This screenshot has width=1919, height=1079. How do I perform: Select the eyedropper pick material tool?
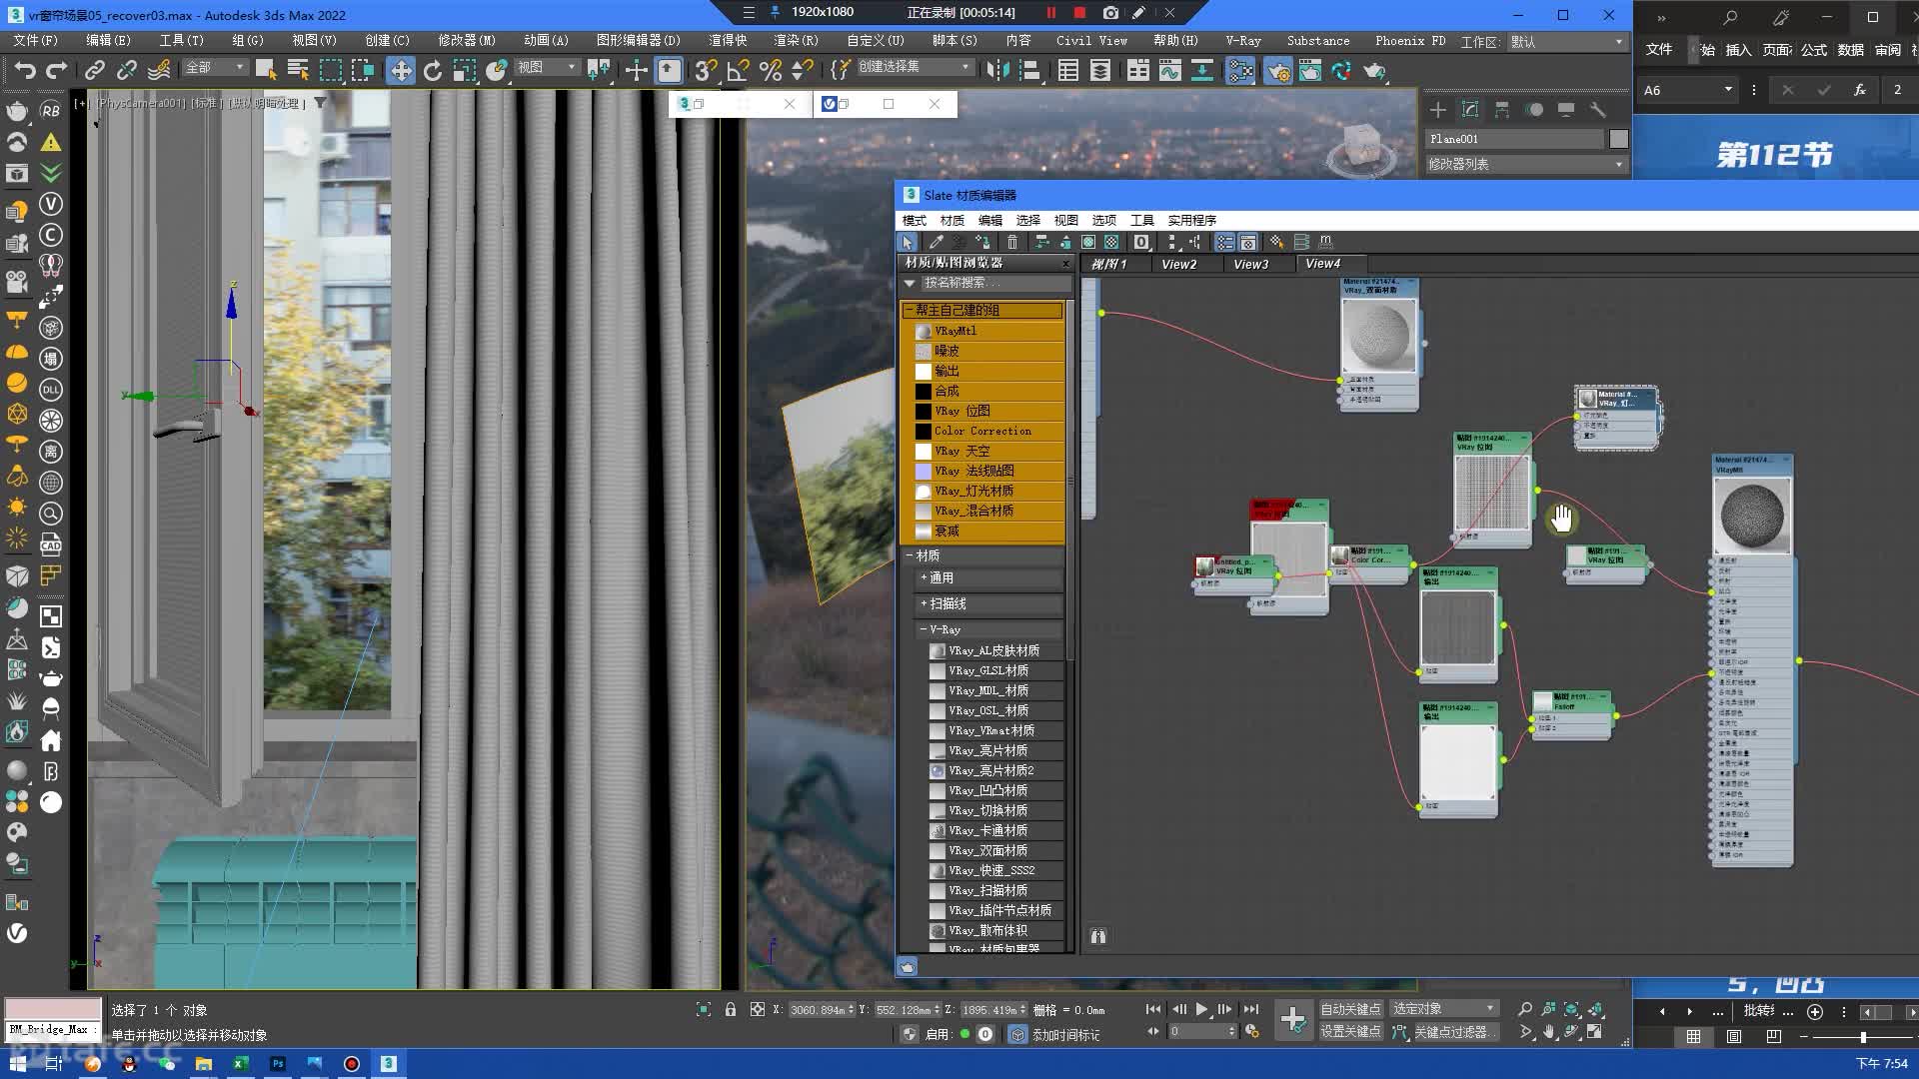point(937,242)
